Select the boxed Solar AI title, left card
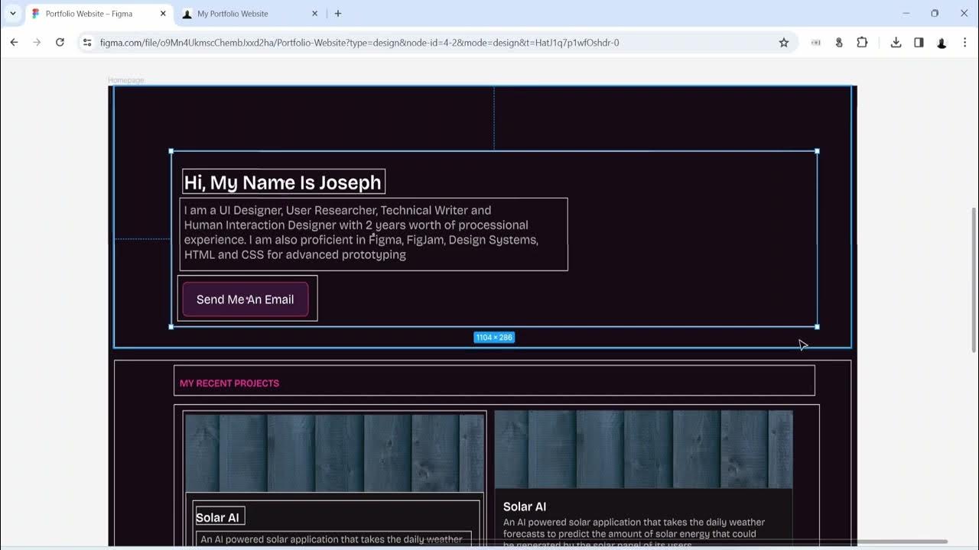The width and height of the screenshot is (979, 550). pos(218,517)
